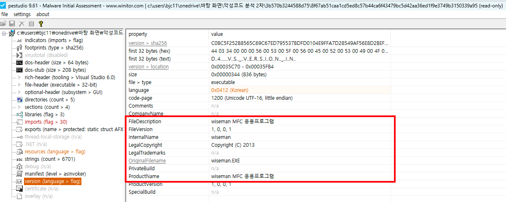Select imports (flag > 30) tree item
This screenshot has height=202, width=506.
(45, 122)
